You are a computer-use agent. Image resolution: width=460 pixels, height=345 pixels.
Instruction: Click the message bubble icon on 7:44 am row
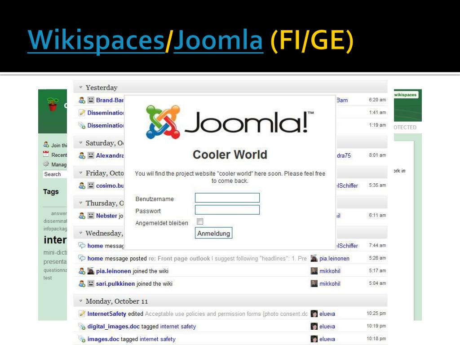82,246
